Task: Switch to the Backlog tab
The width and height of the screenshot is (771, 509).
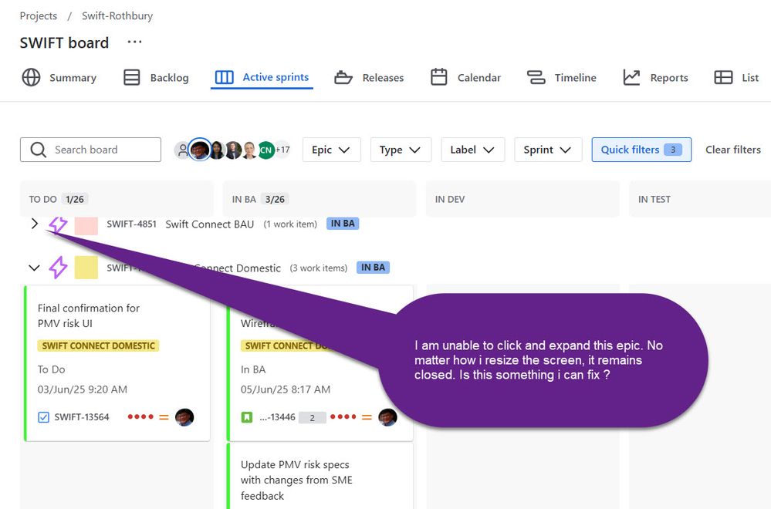Action: (156, 78)
